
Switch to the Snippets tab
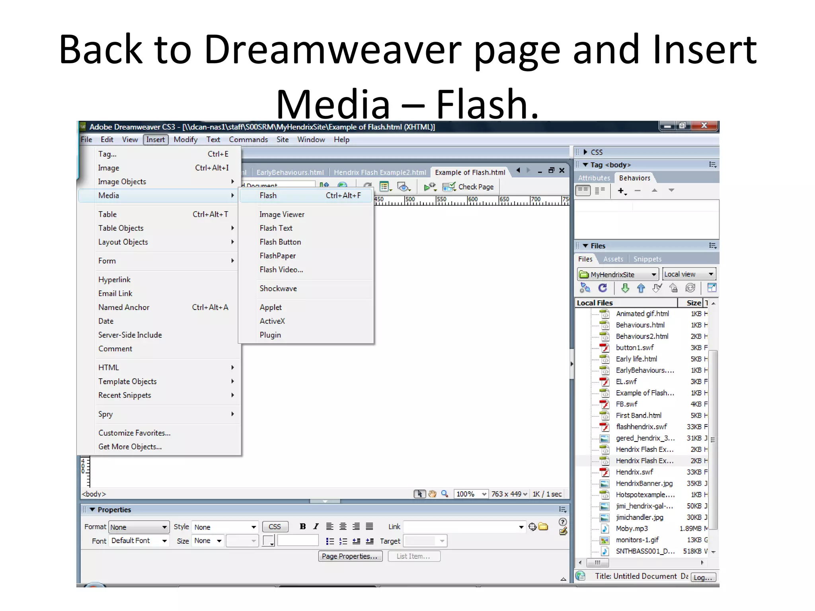[647, 259]
